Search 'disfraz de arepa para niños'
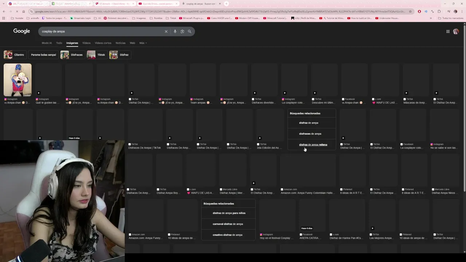 [228, 213]
